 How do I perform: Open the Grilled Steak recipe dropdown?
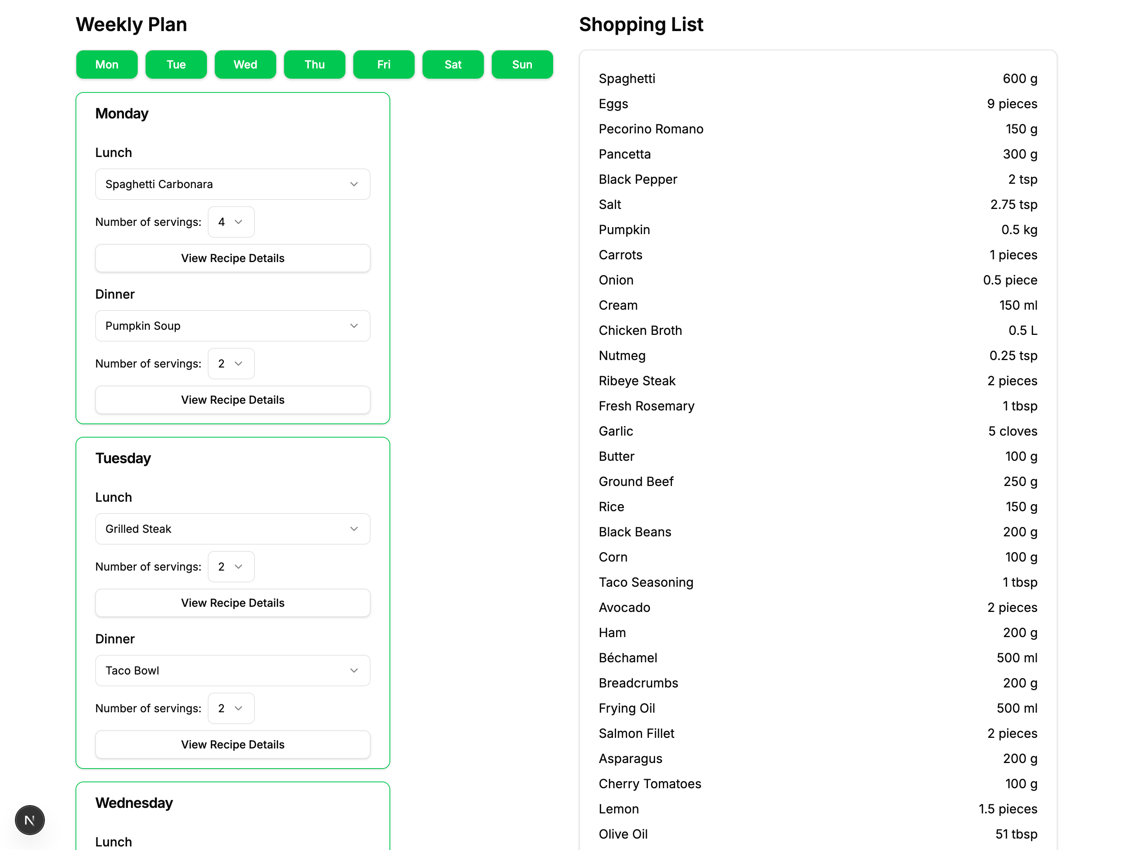[x=233, y=529]
